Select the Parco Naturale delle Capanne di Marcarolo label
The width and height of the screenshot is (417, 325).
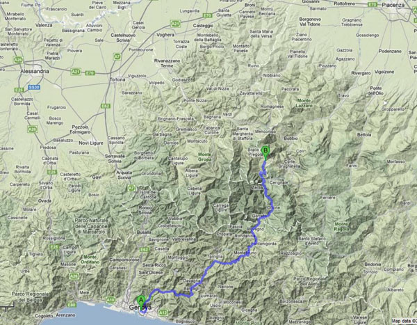(x=91, y=226)
